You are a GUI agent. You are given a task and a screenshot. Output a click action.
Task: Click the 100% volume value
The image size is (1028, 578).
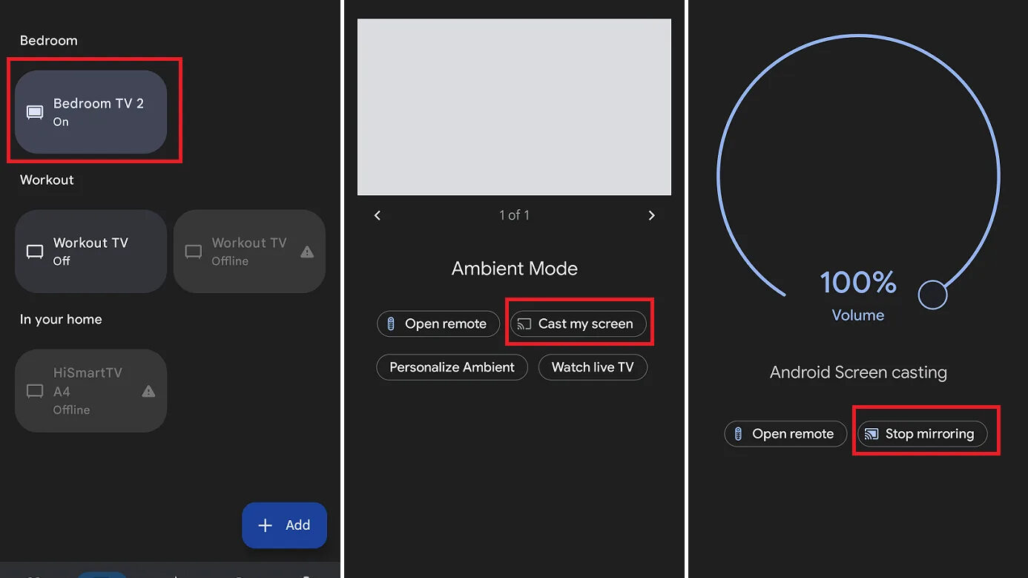coord(858,282)
